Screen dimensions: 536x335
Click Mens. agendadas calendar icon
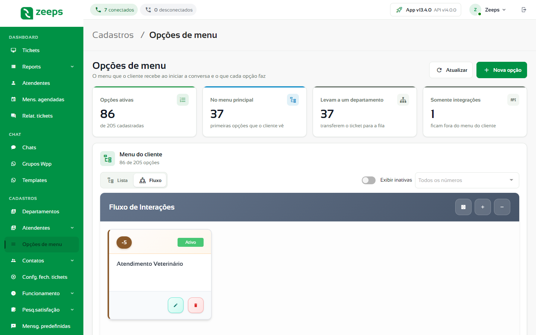pos(13,99)
